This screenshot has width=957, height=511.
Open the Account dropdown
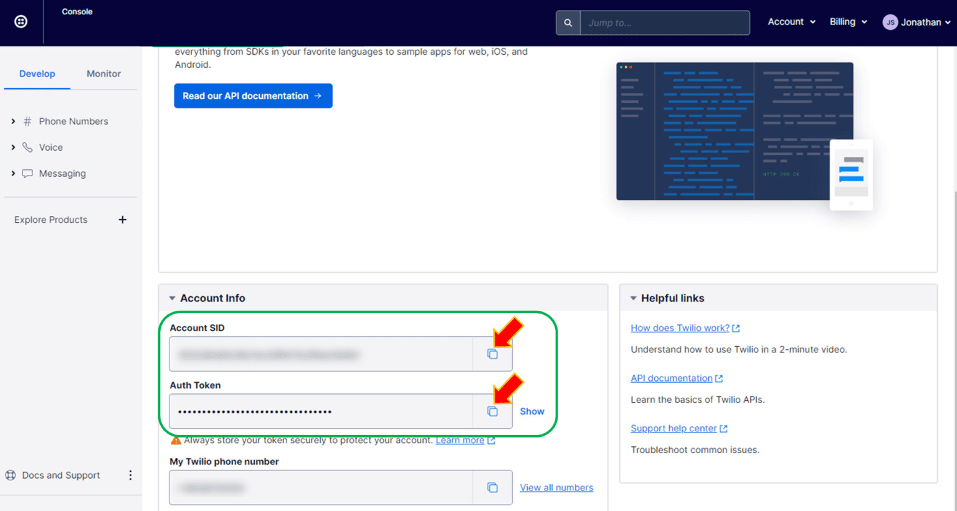tap(791, 21)
